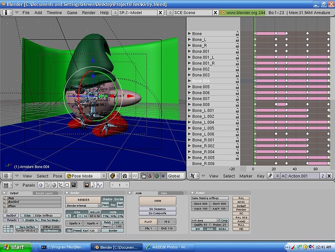Toggle the MBLUR motion blur button
335x252 pixels.
(95, 212)
